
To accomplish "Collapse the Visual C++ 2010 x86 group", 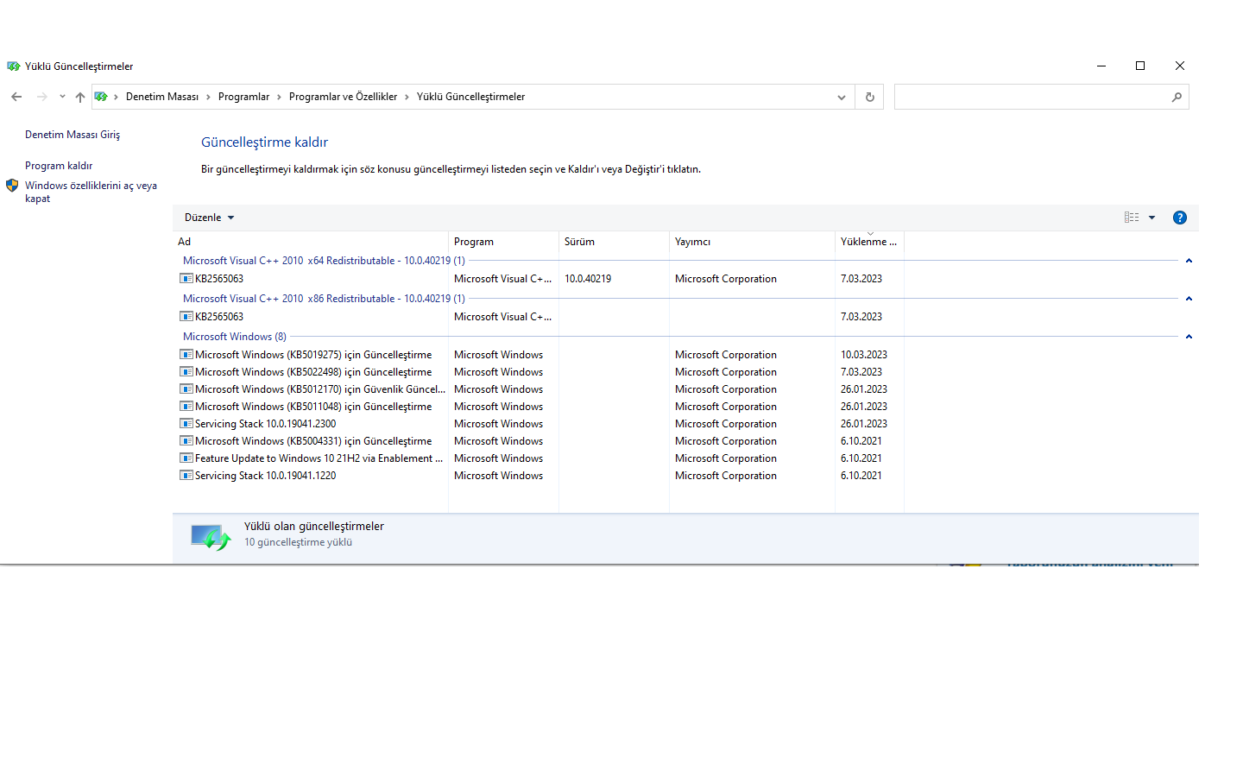I will (1189, 299).
